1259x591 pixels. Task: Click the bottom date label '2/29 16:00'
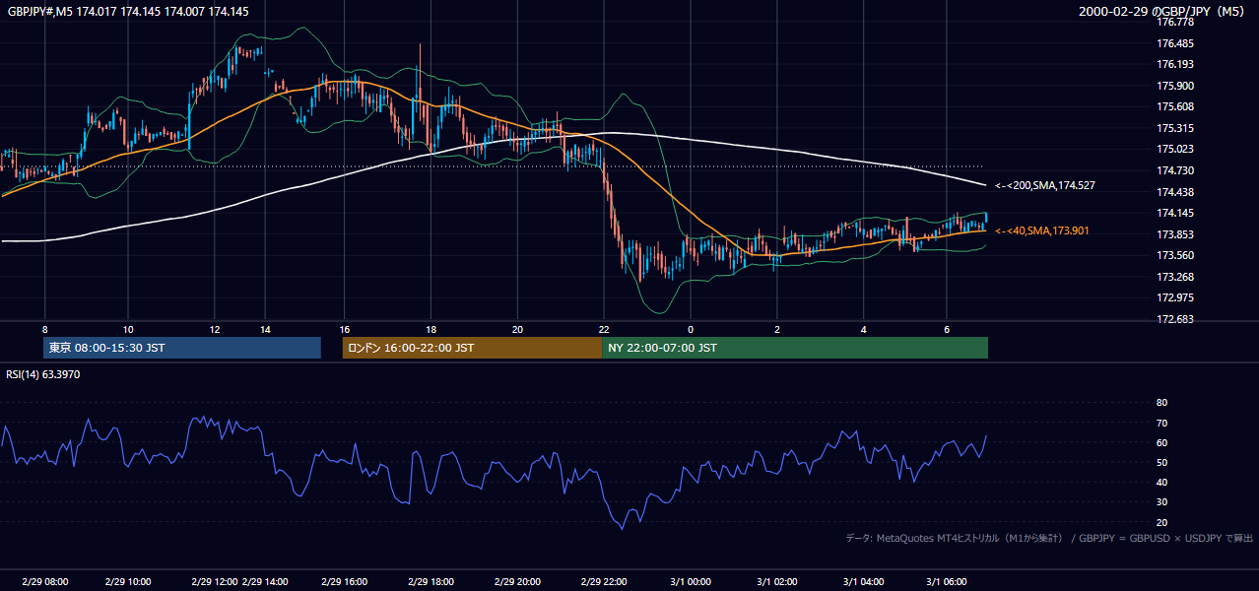tap(345, 581)
